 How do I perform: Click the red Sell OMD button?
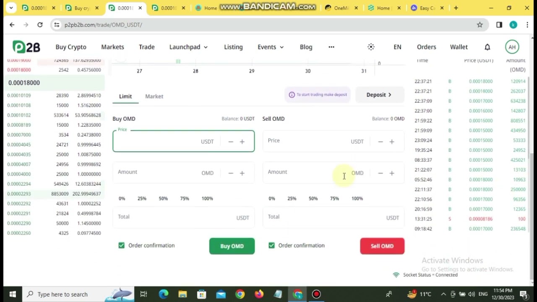click(382, 246)
